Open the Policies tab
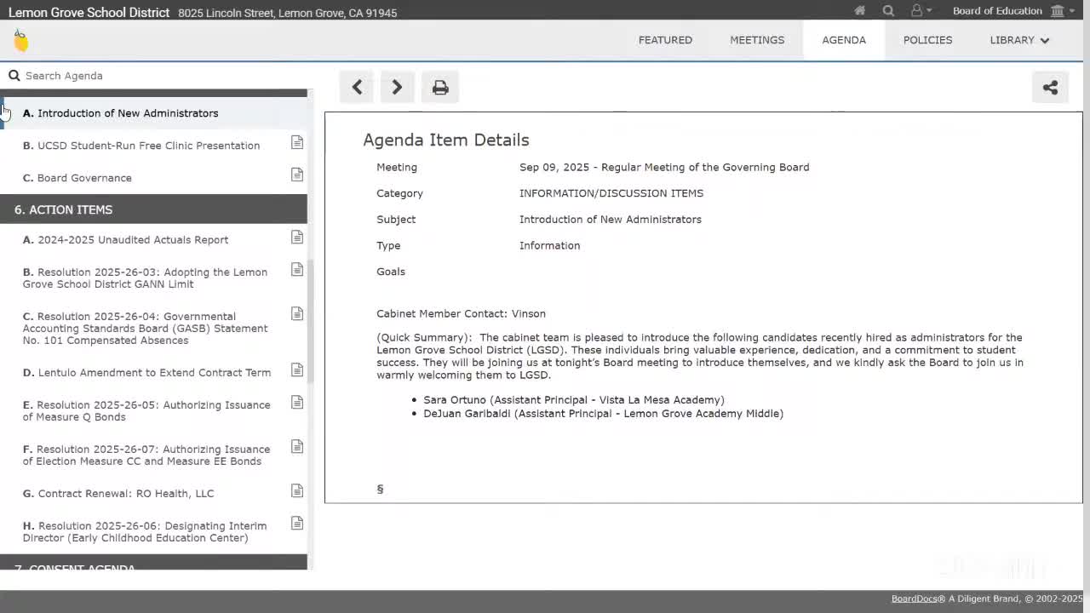The width and height of the screenshot is (1090, 613). pos(927,40)
